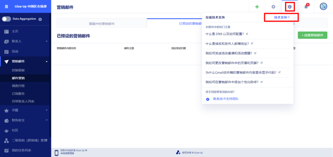Select 邮件营销 in the sidebar
Viewport: 333px width, 157px height.
(18, 78)
